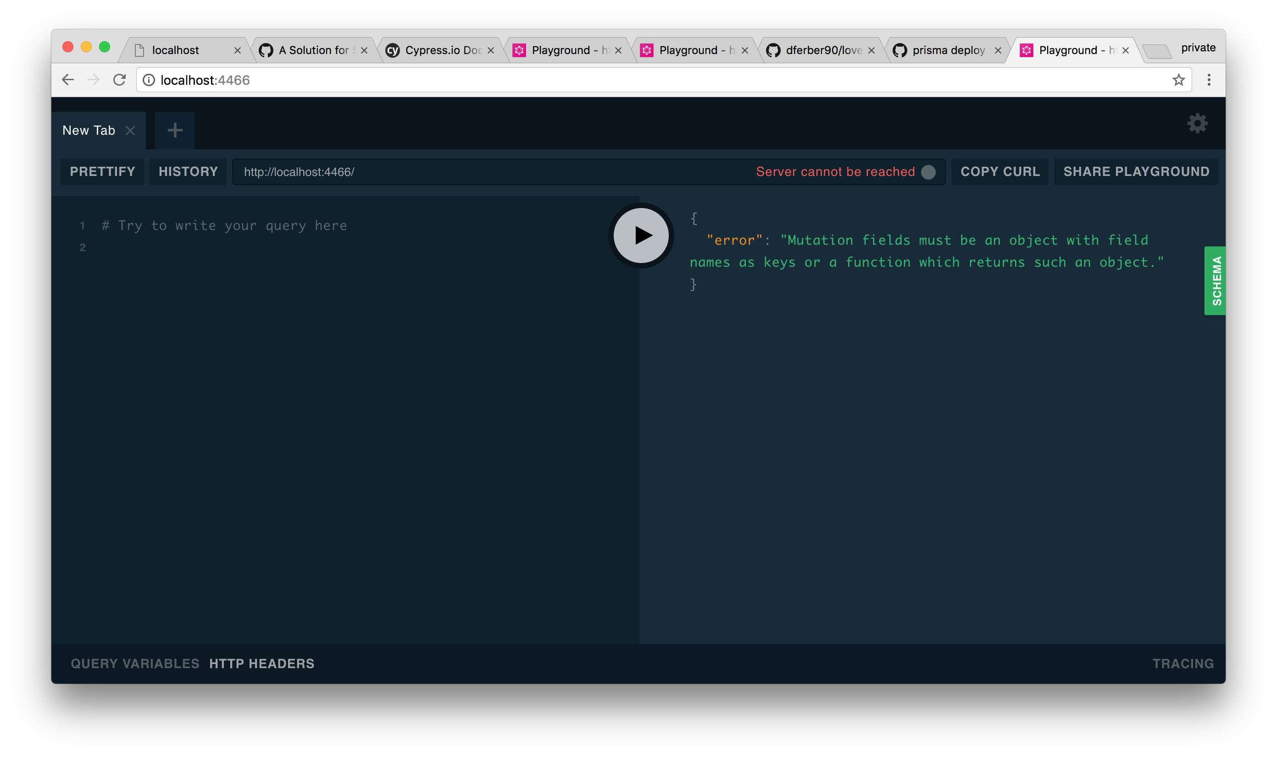View site info icon in address bar

tap(149, 80)
